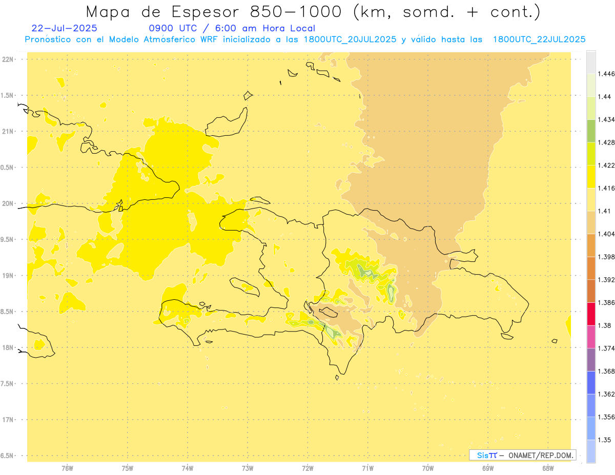This screenshot has height=475, width=615.
Task: Click the red legend swatch between 1.38 and 1.386
Action: tap(591, 314)
